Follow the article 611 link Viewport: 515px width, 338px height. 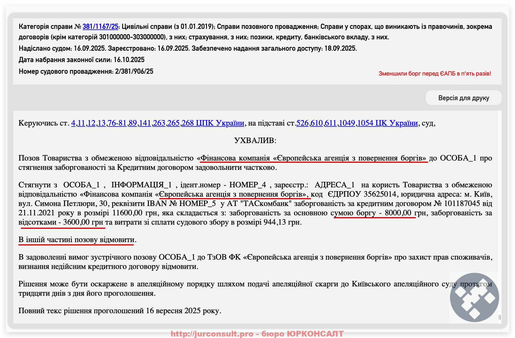(x=330, y=123)
